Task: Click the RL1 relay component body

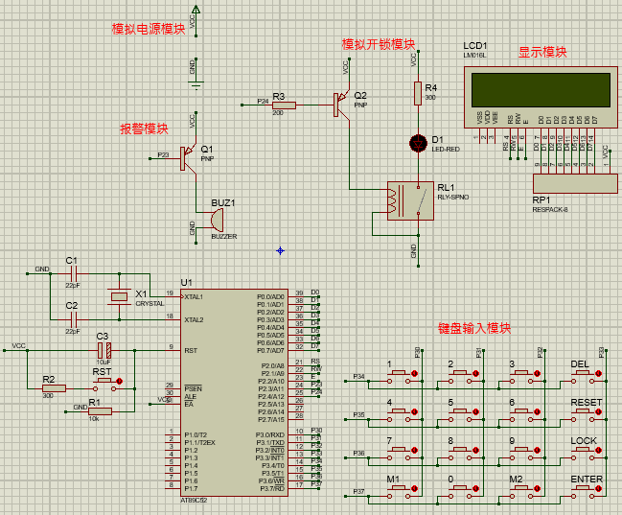Action: pyautogui.click(x=410, y=200)
